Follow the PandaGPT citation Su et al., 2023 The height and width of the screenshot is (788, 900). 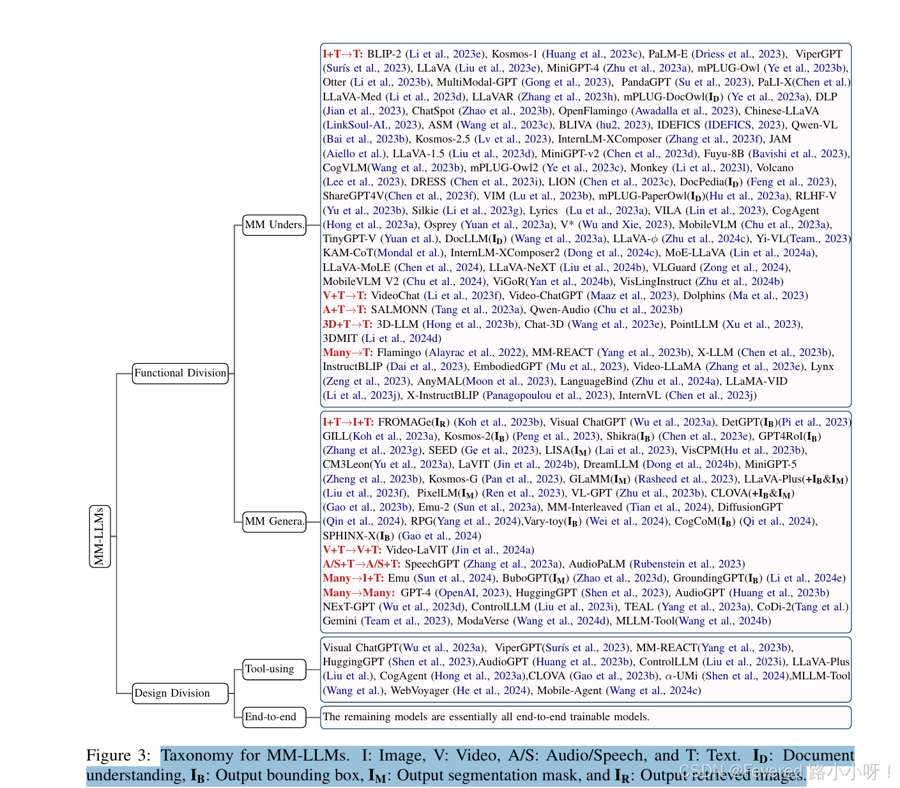(x=713, y=82)
